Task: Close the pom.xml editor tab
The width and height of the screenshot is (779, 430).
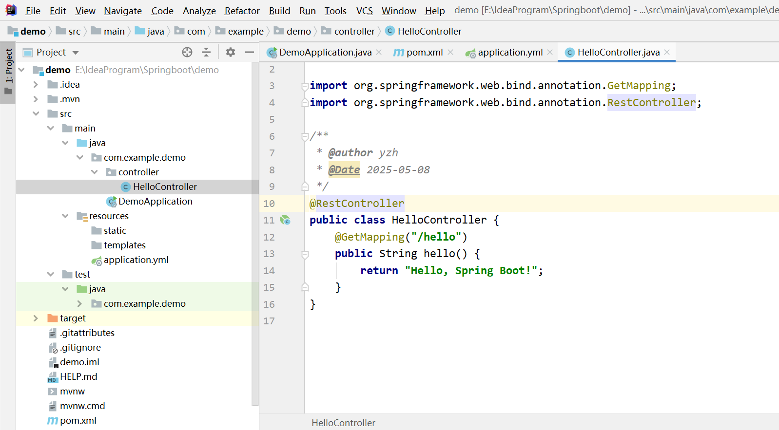Action: (450, 52)
